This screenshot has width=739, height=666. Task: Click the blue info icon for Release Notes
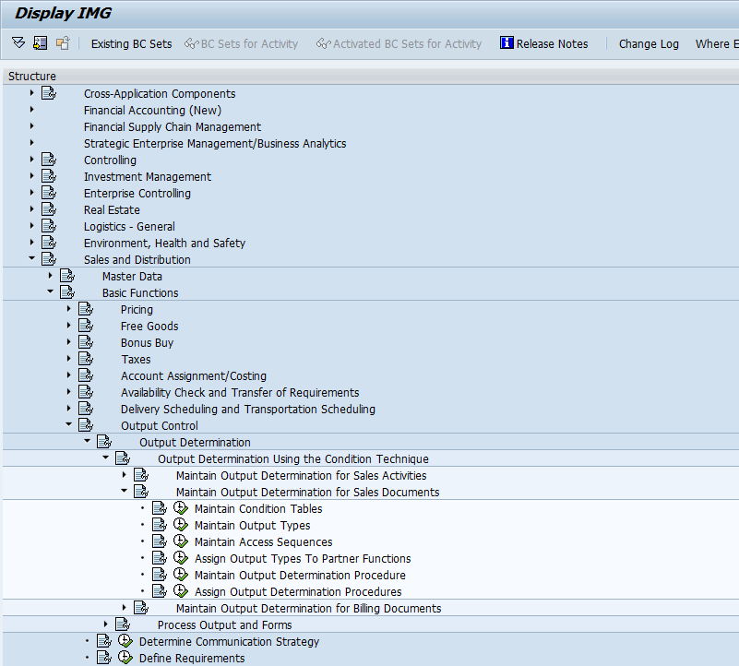coord(507,42)
